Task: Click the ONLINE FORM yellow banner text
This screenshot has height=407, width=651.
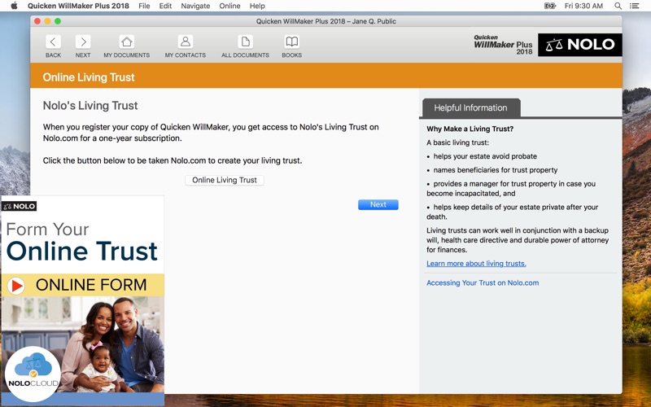Action: pyautogui.click(x=91, y=285)
